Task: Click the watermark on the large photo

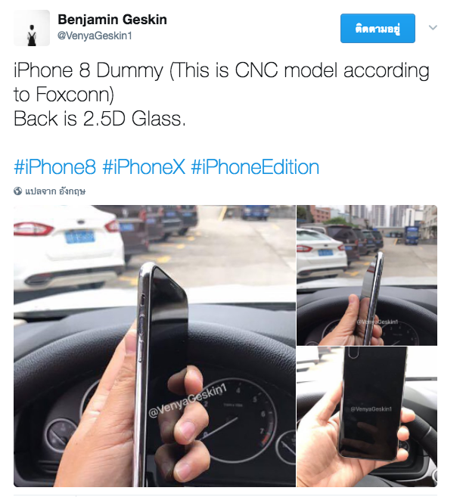Action: click(188, 399)
